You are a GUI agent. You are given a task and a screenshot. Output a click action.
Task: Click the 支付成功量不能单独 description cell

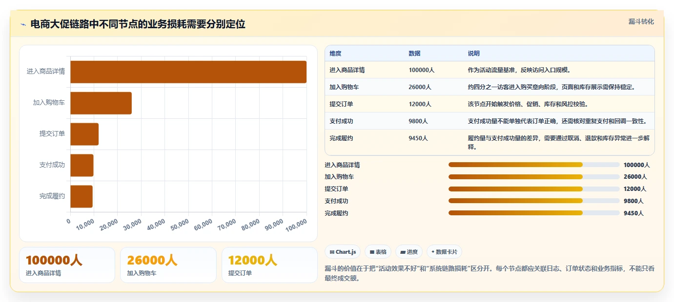559,121
